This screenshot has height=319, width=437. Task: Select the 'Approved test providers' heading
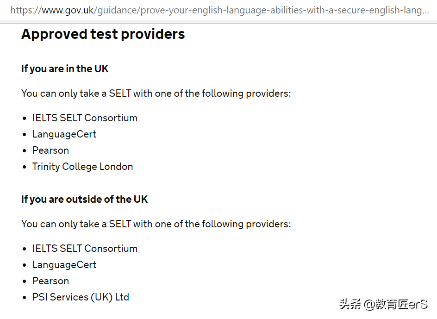pos(103,34)
